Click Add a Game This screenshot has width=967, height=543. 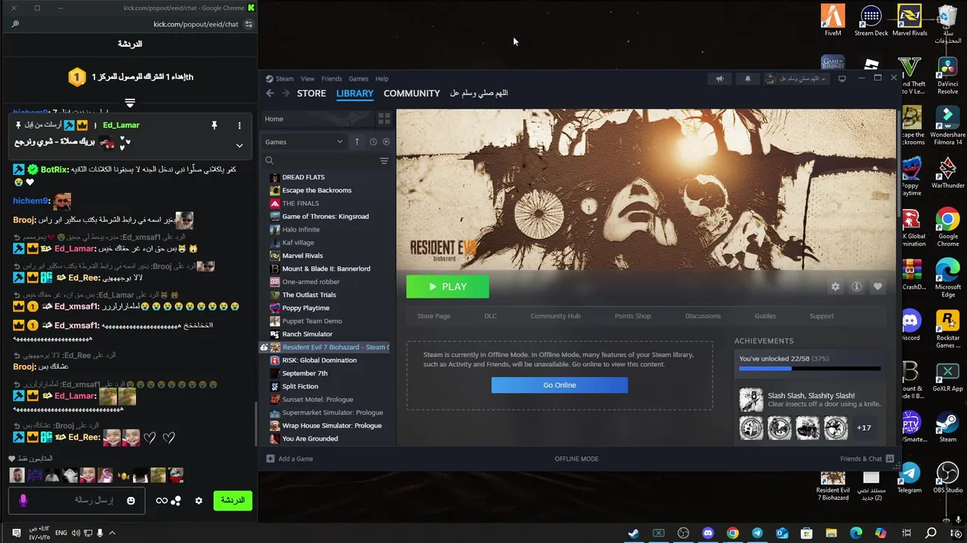(289, 459)
